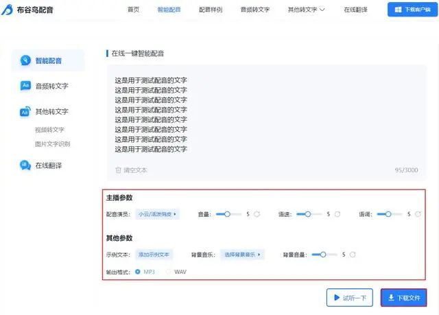The image size is (439, 315).
Task: Open 图片文字识别 in the sidebar
Action: pos(52,144)
